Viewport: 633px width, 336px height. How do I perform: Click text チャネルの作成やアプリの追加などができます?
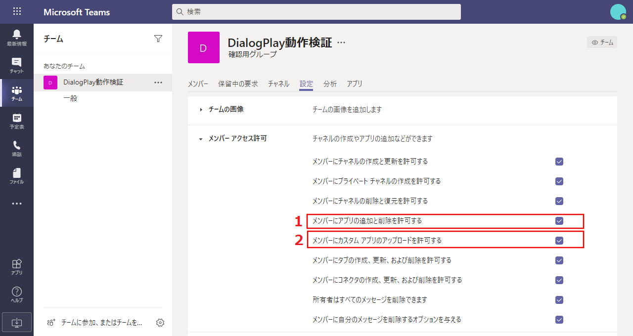(x=372, y=139)
